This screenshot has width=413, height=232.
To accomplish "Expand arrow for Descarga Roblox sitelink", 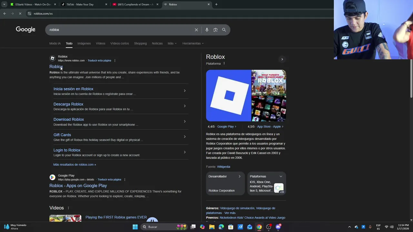I will (185, 106).
